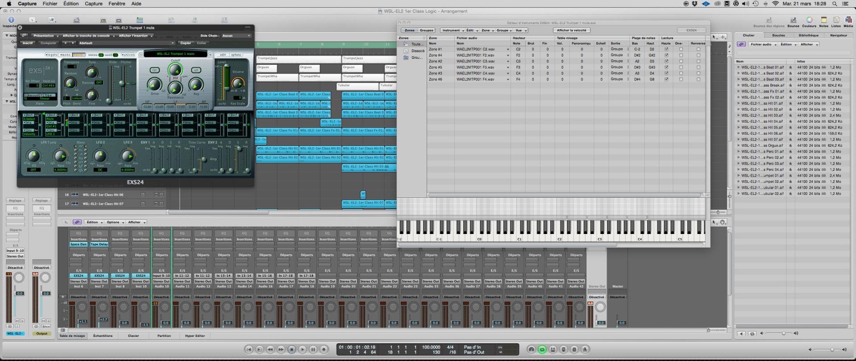
Task: Click Groupes button in instrument editor
Action: pos(426,30)
